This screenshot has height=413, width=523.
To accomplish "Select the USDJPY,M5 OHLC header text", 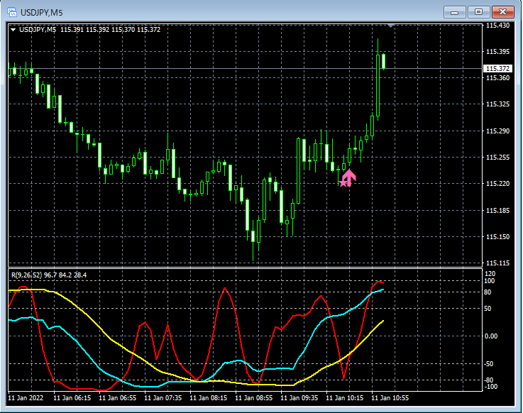I will 89,30.
